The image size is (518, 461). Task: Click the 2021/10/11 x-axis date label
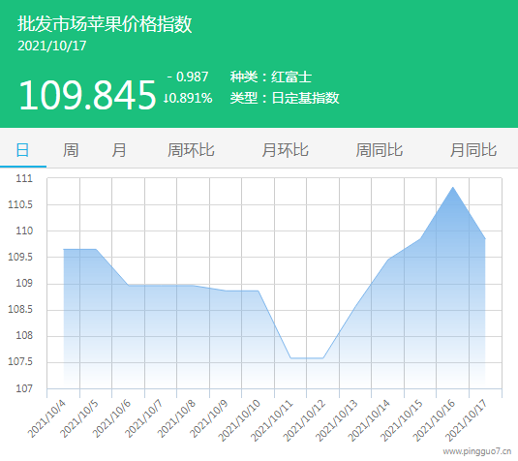coord(271,420)
